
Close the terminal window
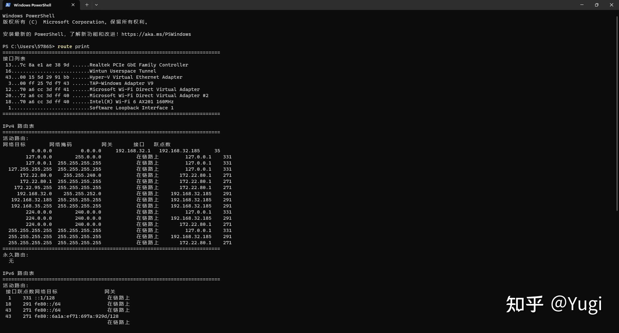tap(611, 5)
